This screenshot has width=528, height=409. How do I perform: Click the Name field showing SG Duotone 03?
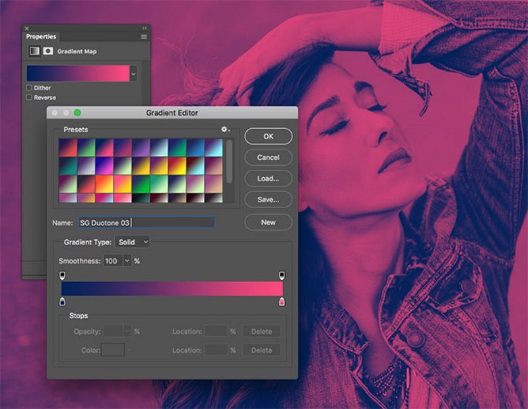[x=145, y=222]
